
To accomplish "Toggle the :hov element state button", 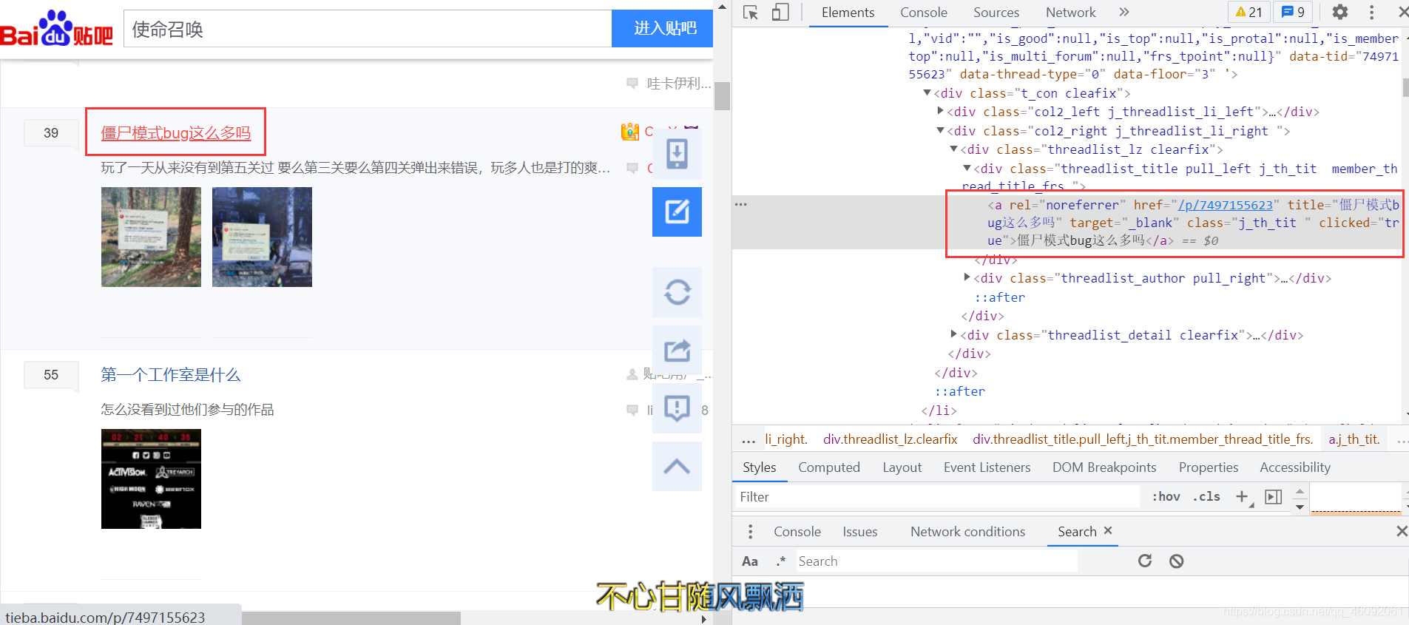I will (x=1166, y=497).
